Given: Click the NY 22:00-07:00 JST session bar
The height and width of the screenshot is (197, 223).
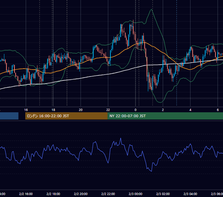Looking at the screenshot, I should pos(165,116).
